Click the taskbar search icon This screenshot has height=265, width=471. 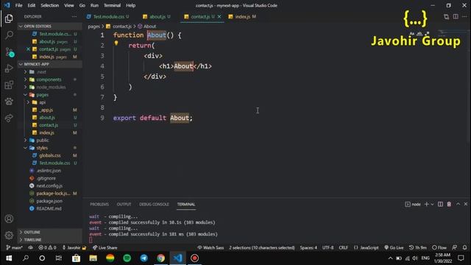coord(26,258)
